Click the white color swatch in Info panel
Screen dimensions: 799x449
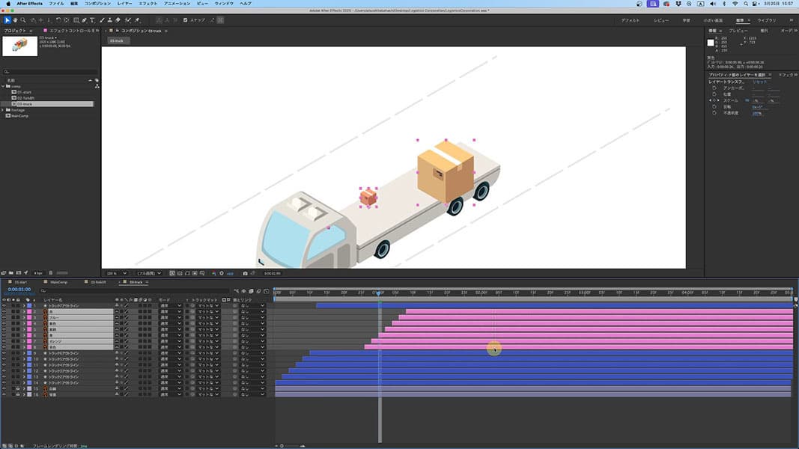711,43
